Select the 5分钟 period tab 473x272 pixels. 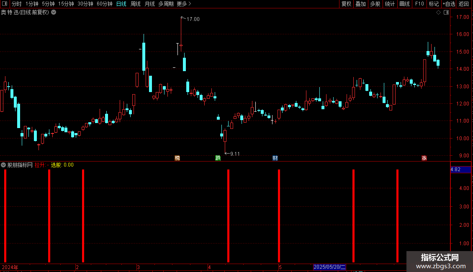tap(48, 4)
